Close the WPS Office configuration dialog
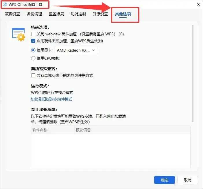Viewport: 203px width, 189px height. 198,4
